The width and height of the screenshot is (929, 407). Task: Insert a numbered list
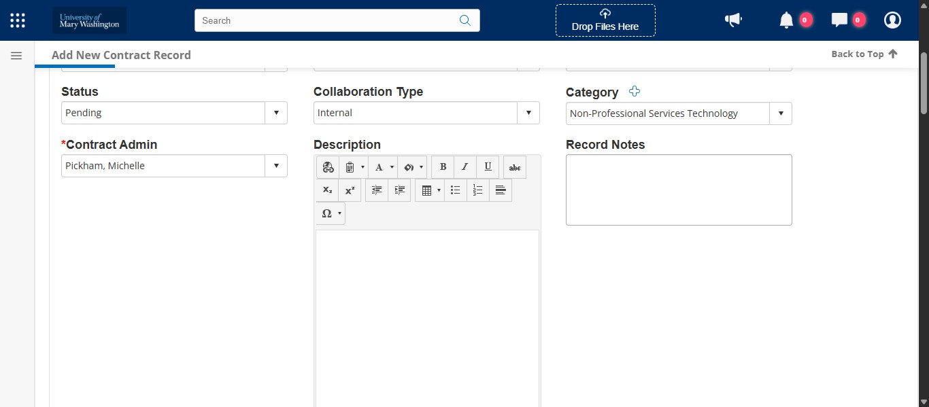point(477,190)
